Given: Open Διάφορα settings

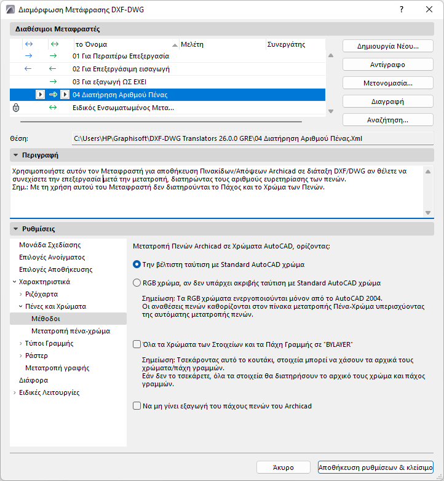Looking at the screenshot, I should pyautogui.click(x=33, y=380).
